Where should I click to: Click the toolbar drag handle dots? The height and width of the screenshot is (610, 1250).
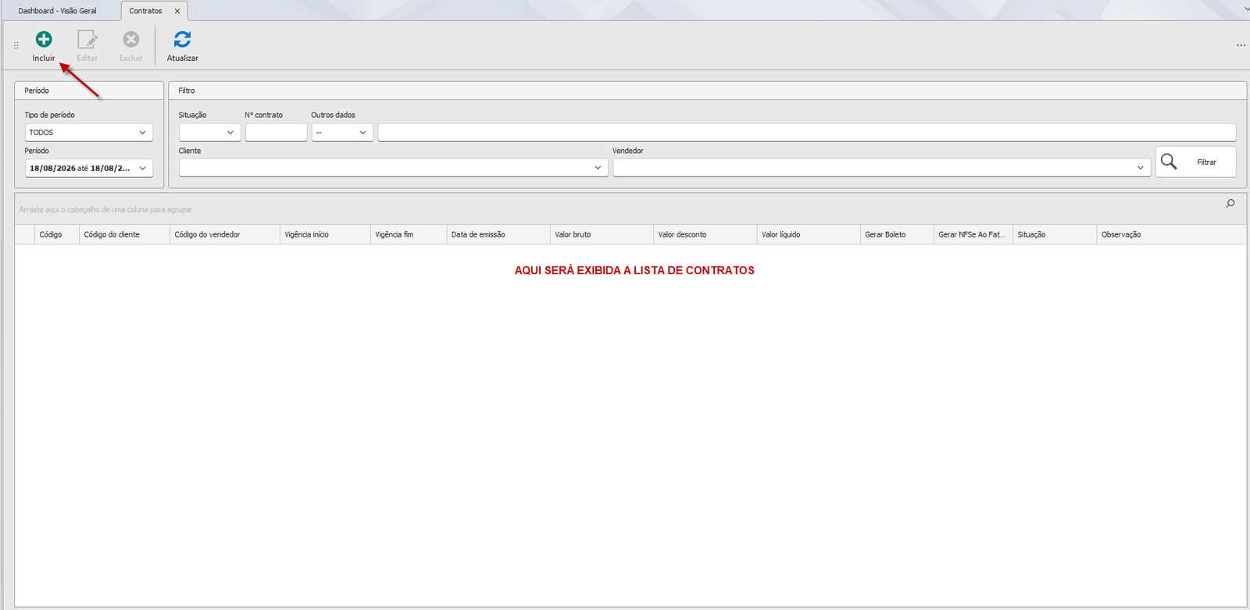(x=16, y=45)
